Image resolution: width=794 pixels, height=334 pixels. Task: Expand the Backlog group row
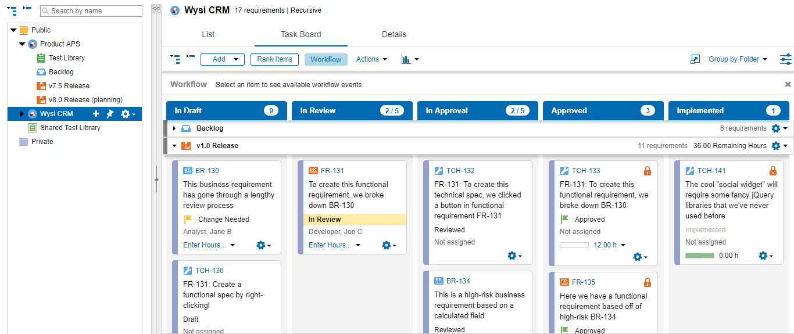(x=174, y=128)
